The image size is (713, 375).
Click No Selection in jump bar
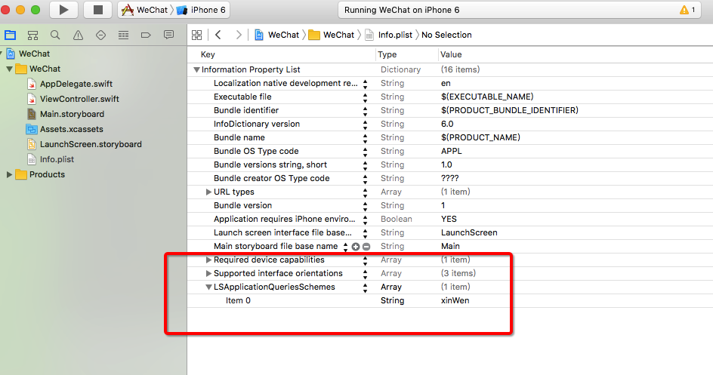pos(446,35)
